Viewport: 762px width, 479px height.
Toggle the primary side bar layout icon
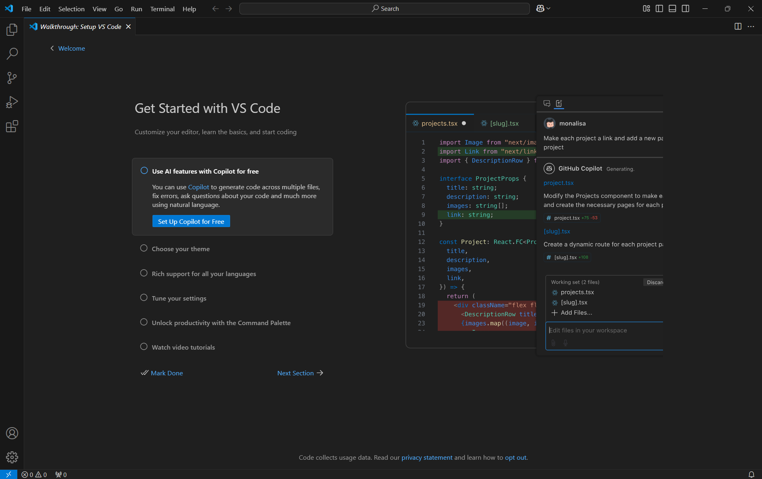pyautogui.click(x=659, y=8)
